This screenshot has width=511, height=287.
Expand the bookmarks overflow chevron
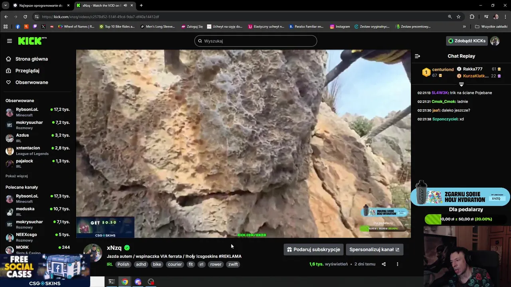click(464, 27)
